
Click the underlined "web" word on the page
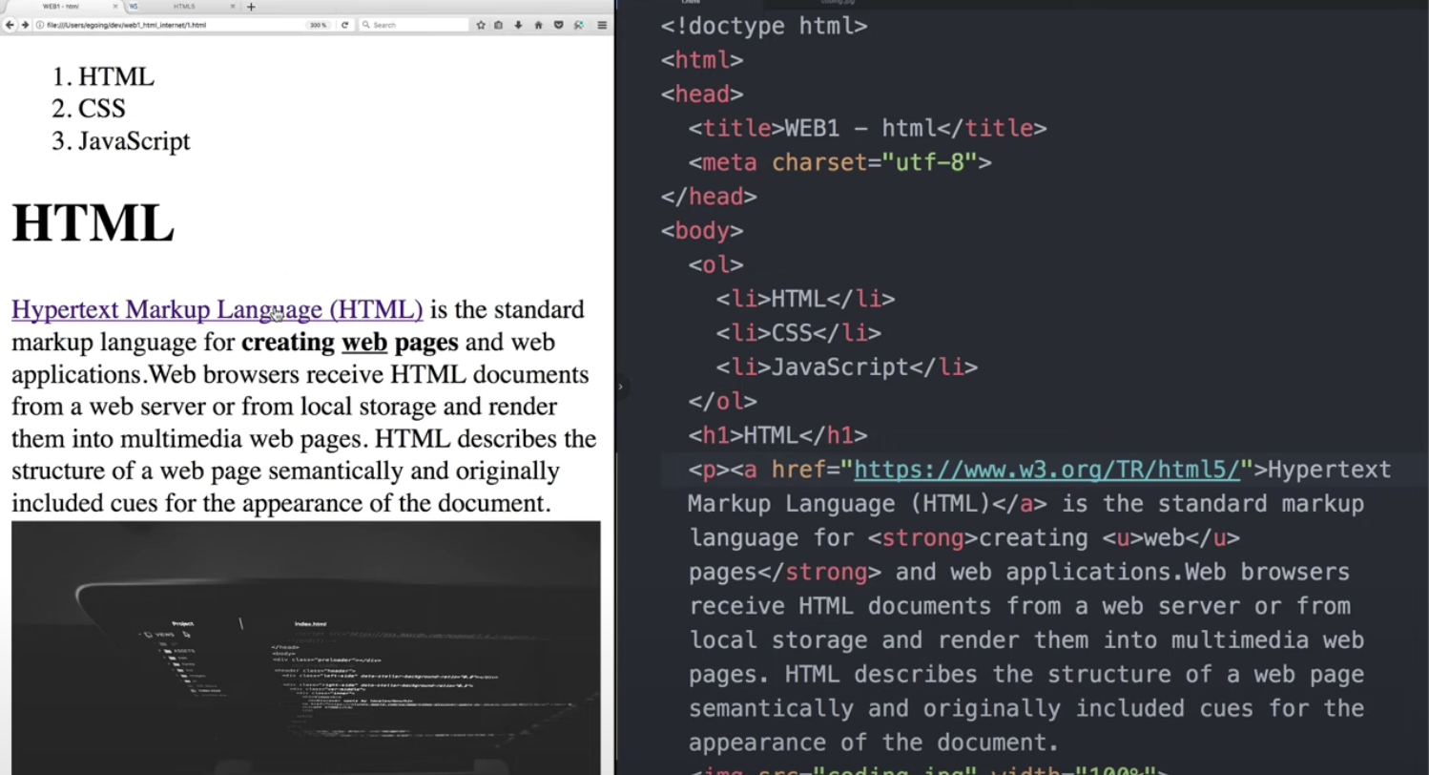pos(364,342)
